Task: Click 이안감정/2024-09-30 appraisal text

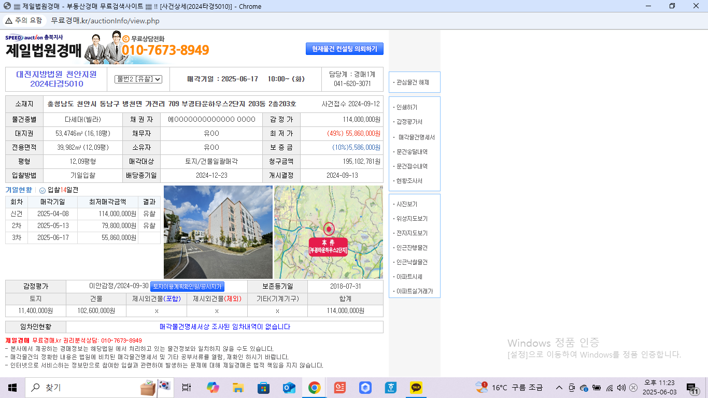Action: [x=119, y=286]
